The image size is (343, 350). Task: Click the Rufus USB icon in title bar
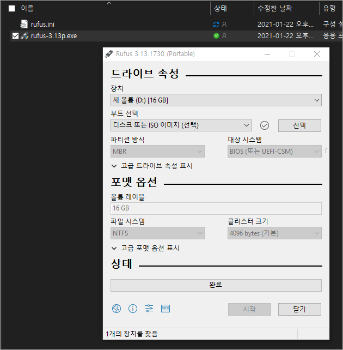click(109, 54)
